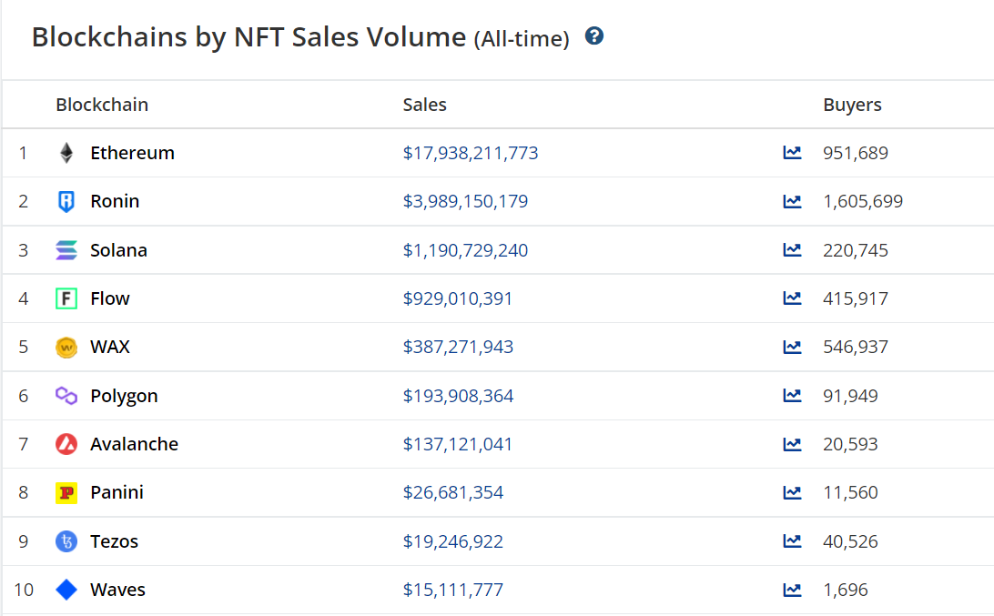Click the Flow blockchain logo icon

pos(66,298)
